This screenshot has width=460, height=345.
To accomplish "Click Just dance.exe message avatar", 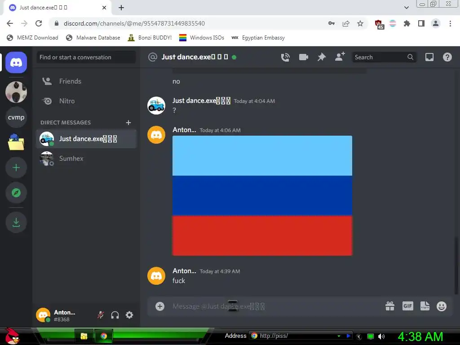I will pyautogui.click(x=156, y=106).
